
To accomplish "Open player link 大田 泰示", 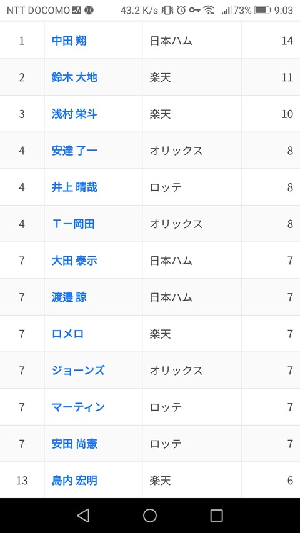I will (74, 261).
